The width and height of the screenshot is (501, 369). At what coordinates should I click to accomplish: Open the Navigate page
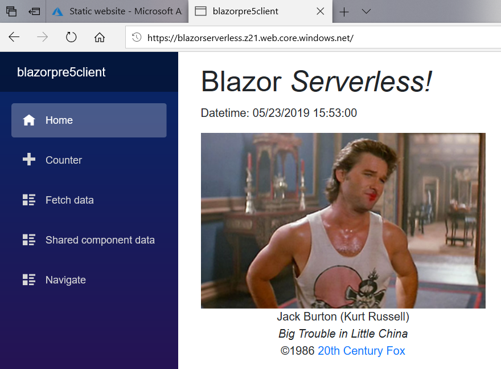(x=89, y=280)
